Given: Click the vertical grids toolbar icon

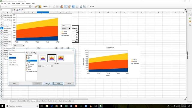Looking at the screenshot, I should pos(76,7).
